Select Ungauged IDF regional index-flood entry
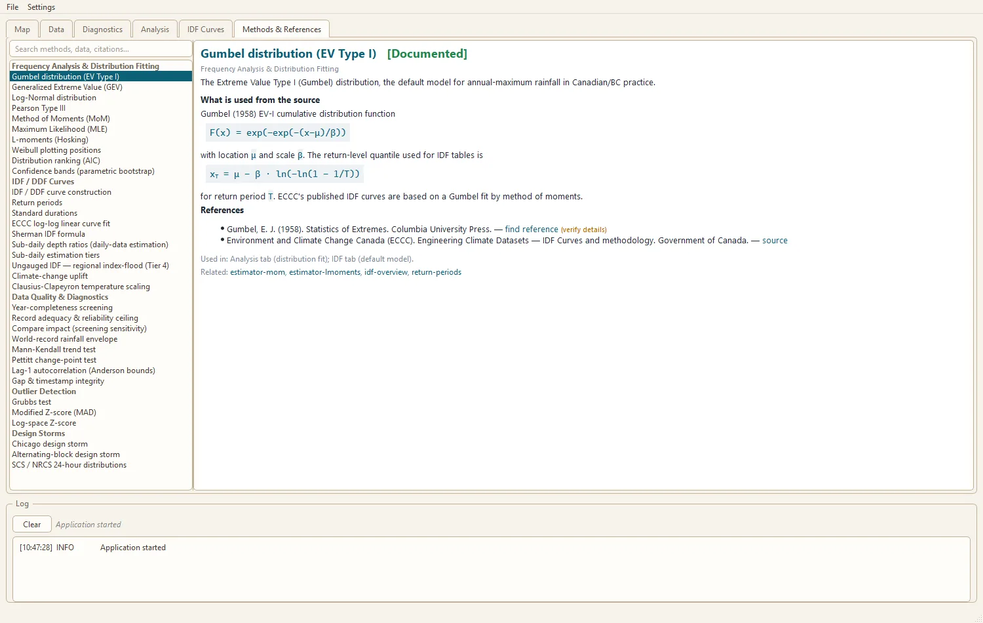This screenshot has width=983, height=623. point(101,266)
